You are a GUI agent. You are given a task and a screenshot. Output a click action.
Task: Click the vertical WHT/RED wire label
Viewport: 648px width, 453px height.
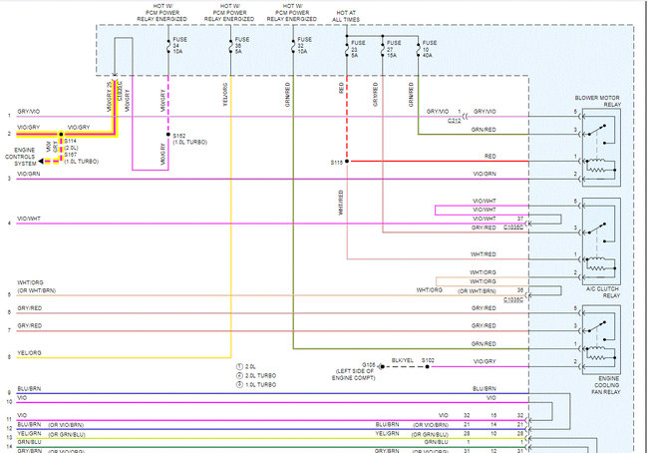tap(341, 203)
